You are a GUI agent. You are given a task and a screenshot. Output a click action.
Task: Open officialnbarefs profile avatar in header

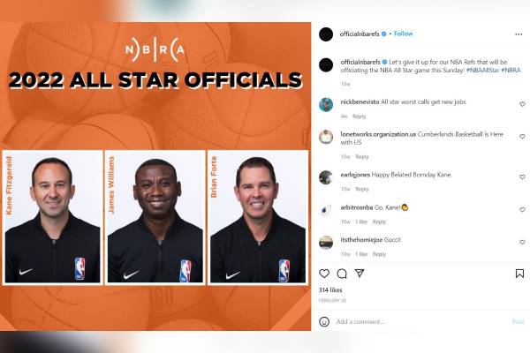click(326, 34)
